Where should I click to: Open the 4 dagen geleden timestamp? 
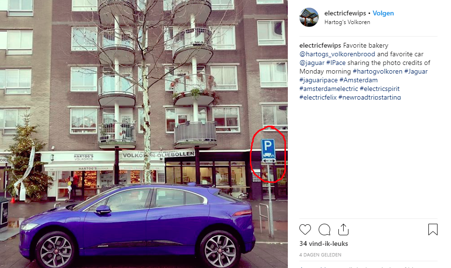[x=320, y=255]
